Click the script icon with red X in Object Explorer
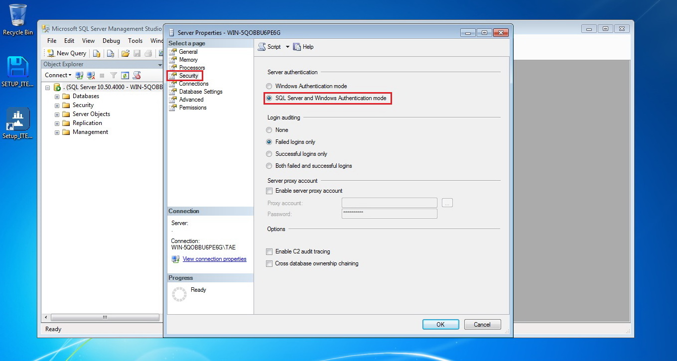The height and width of the screenshot is (361, 677). click(136, 75)
